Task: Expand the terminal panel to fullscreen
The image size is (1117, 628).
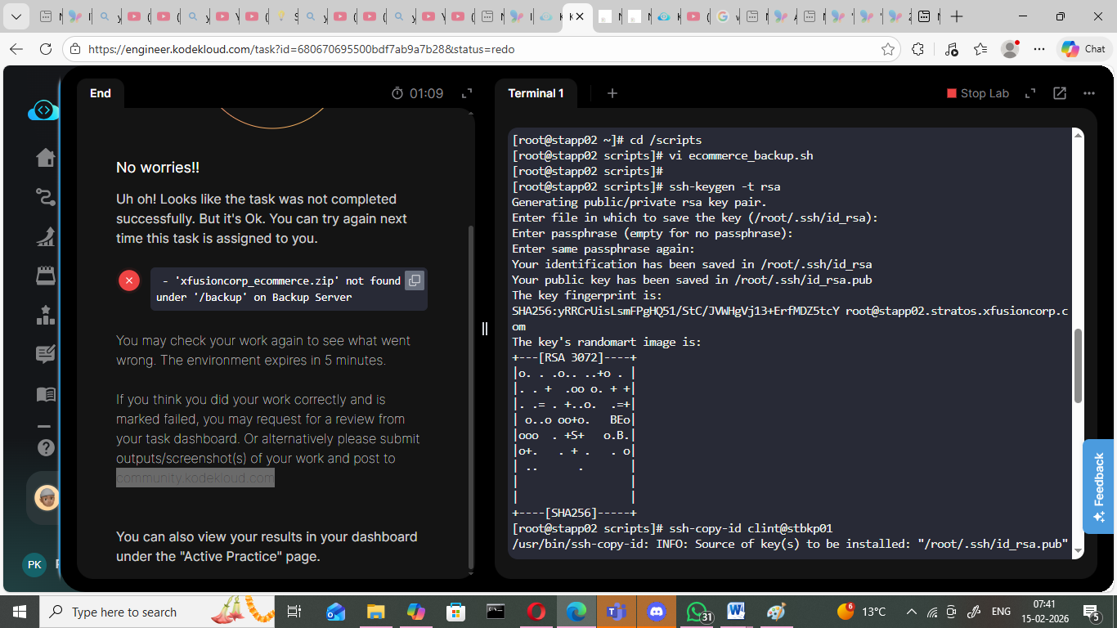Action: click(x=1030, y=93)
